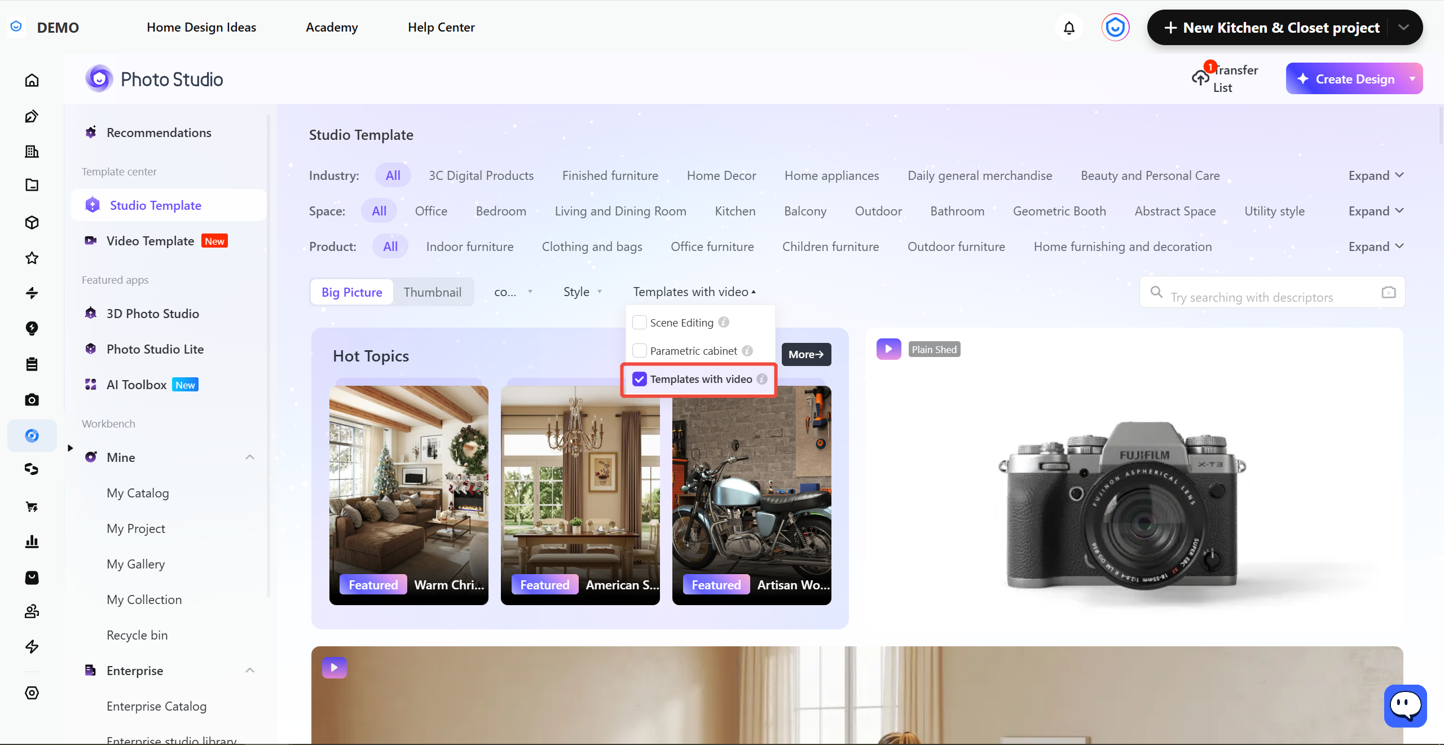1444x745 pixels.
Task: Open the Home Design Ideas menu
Action: pyautogui.click(x=201, y=27)
